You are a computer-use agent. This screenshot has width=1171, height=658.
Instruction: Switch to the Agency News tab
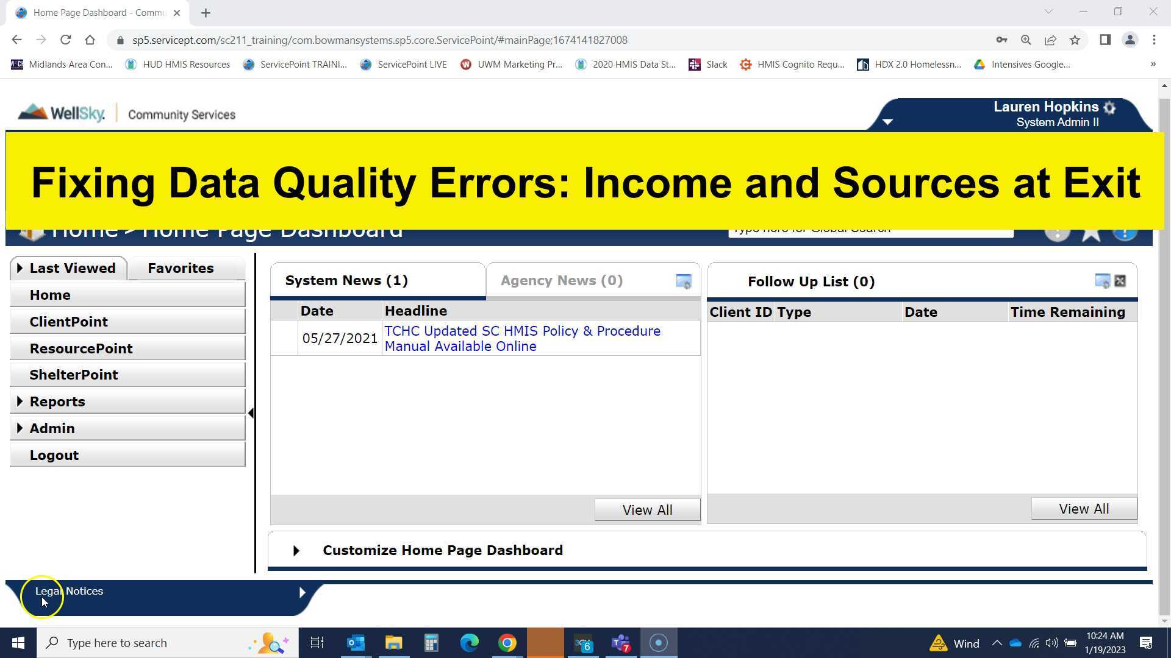[x=560, y=280]
